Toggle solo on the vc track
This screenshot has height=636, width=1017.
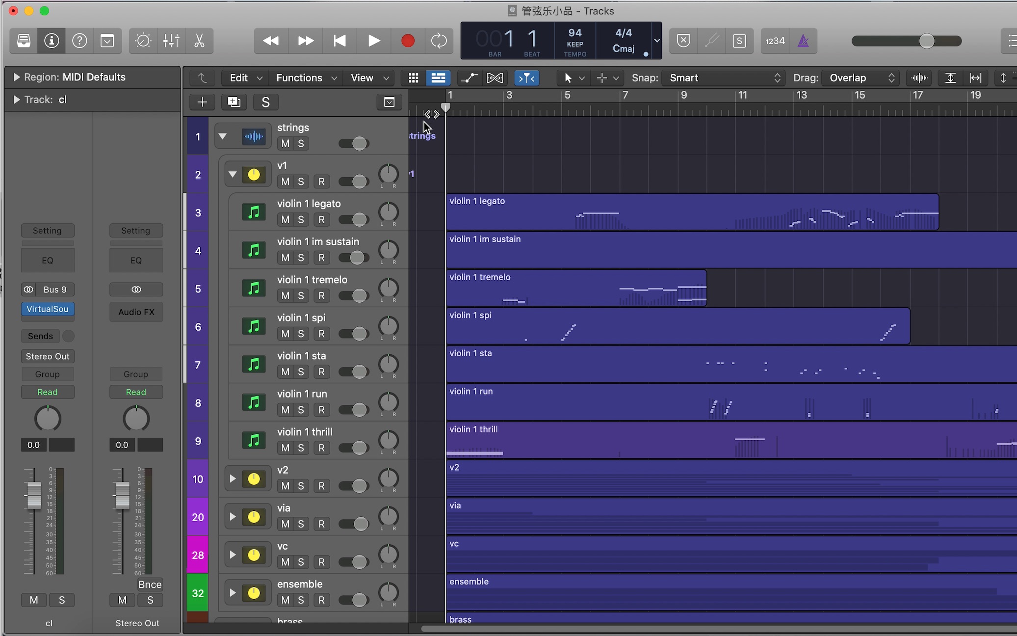[300, 562]
